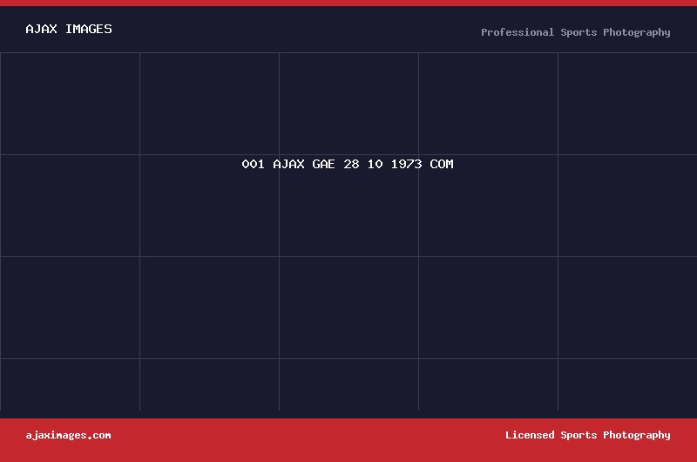
Task: Open the ajaximages.com footer link
Action: 68,435
